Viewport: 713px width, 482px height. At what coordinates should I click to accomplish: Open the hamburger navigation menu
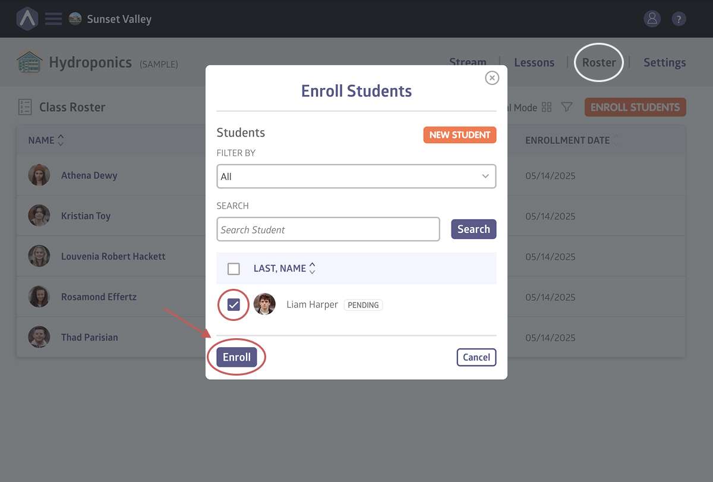(53, 19)
